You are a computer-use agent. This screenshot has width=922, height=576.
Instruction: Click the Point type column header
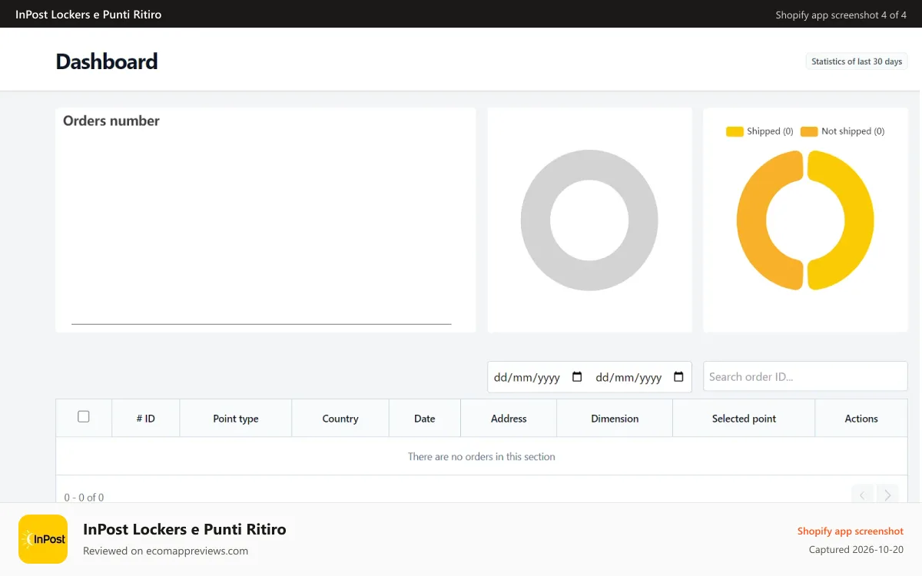(236, 419)
